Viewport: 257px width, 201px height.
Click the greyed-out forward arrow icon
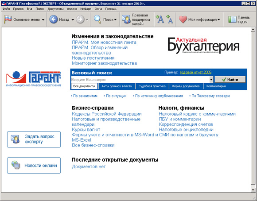tap(80, 19)
